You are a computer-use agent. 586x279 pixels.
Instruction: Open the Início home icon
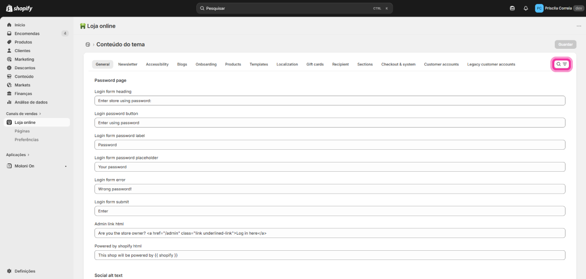point(9,25)
